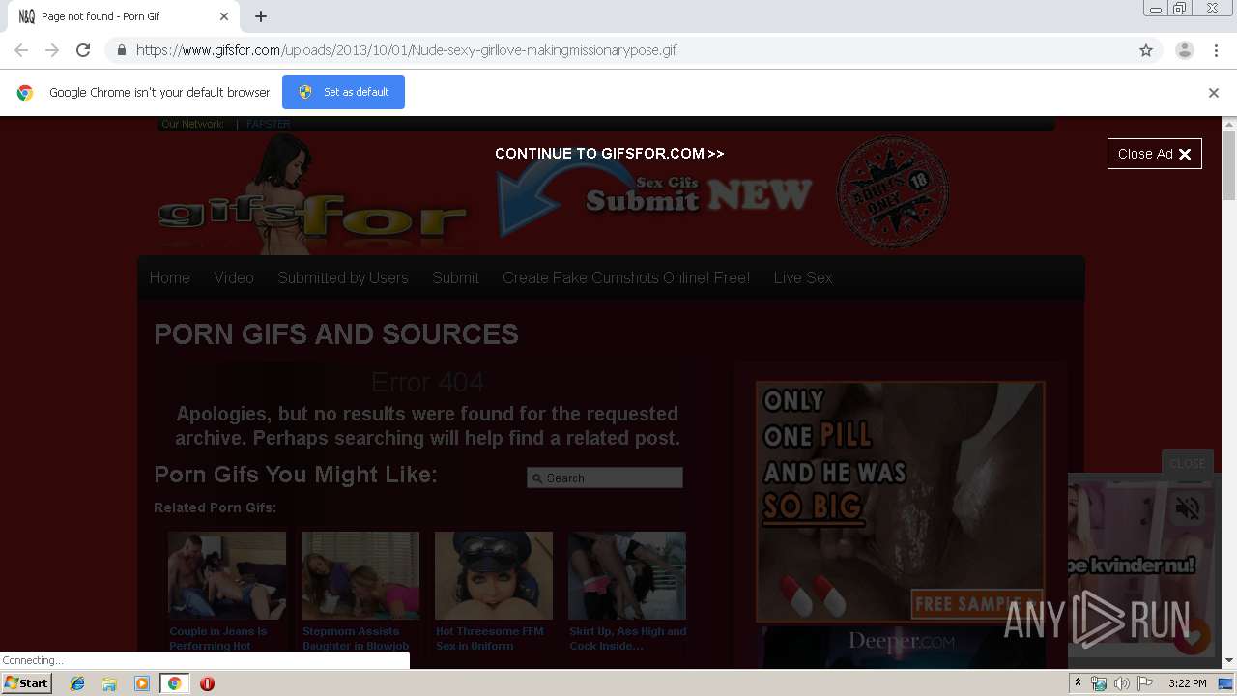Open the network tray icon
The image size is (1237, 696).
[x=1099, y=683]
